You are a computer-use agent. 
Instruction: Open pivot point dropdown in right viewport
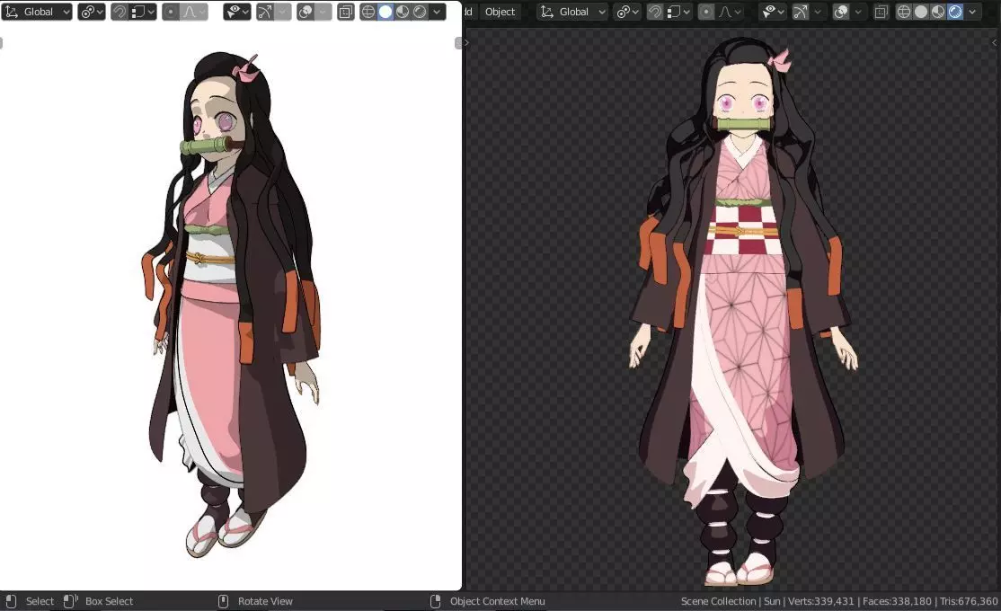627,12
